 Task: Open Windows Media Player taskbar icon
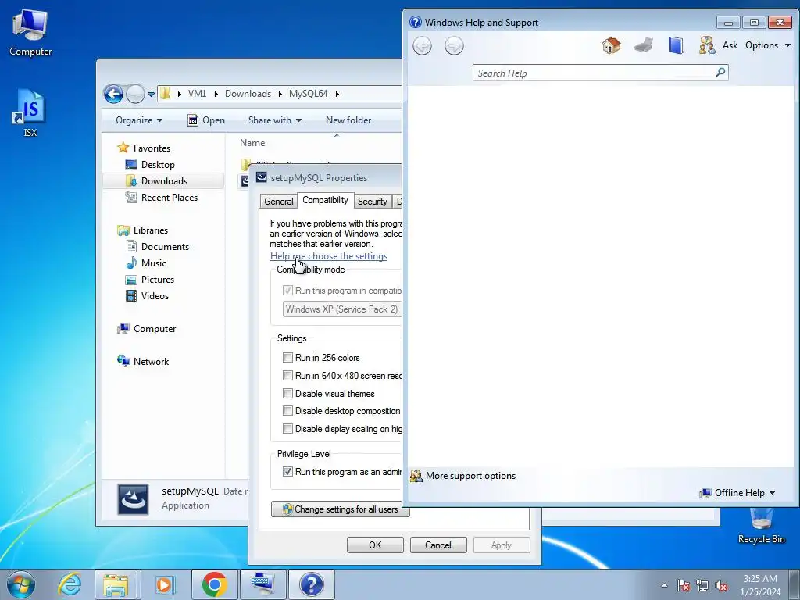[164, 584]
